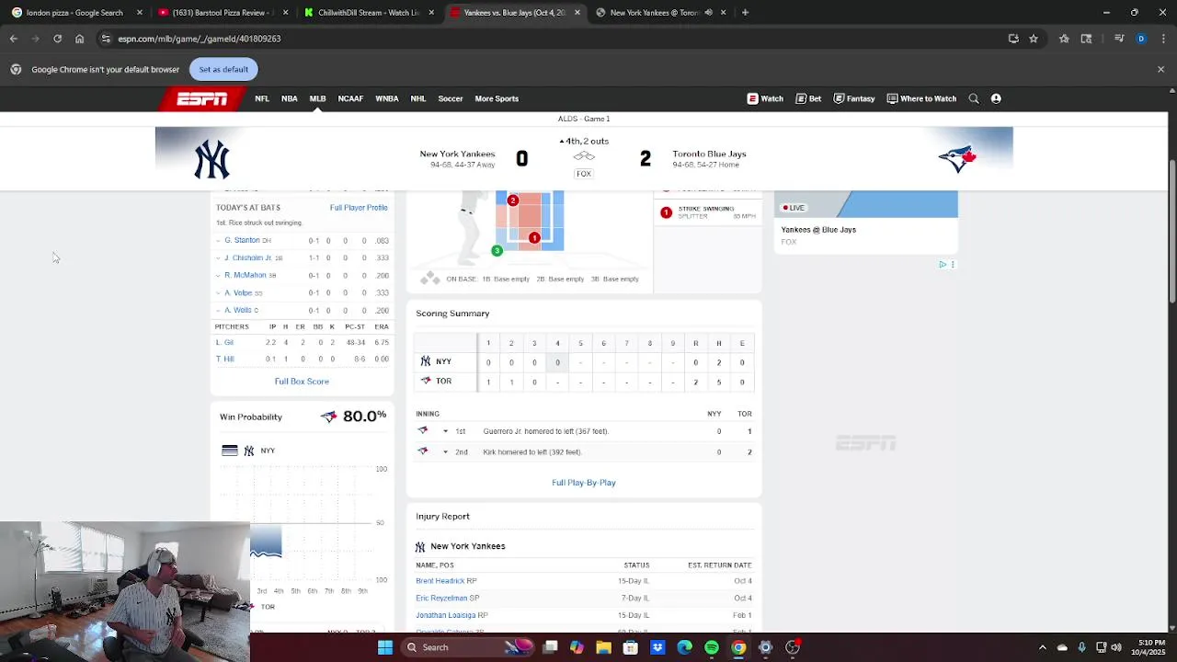Image resolution: width=1177 pixels, height=662 pixels.
Task: Open the Fantasy link in ESPN header
Action: point(854,98)
